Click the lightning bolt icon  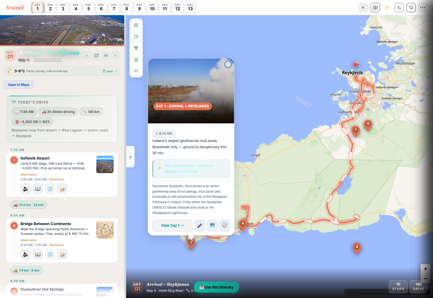click(x=387, y=8)
